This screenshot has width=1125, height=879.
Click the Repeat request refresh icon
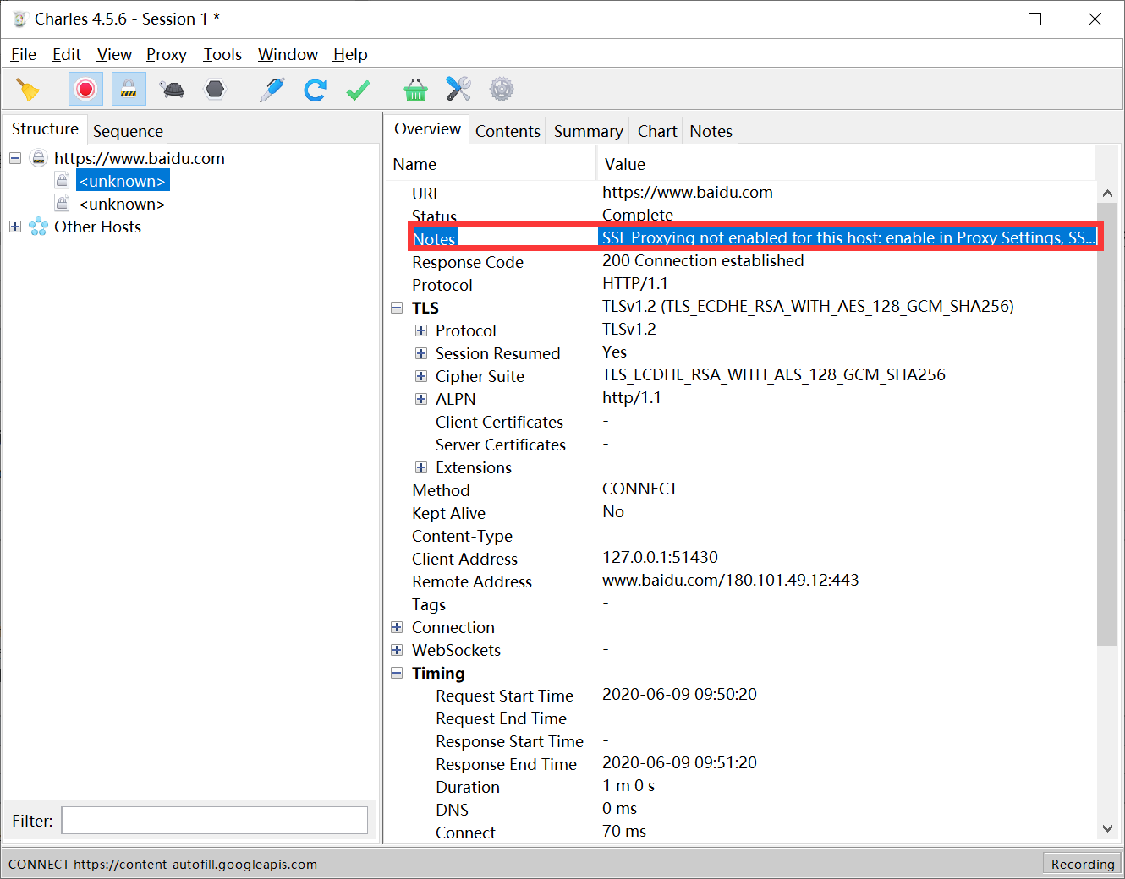click(x=316, y=90)
